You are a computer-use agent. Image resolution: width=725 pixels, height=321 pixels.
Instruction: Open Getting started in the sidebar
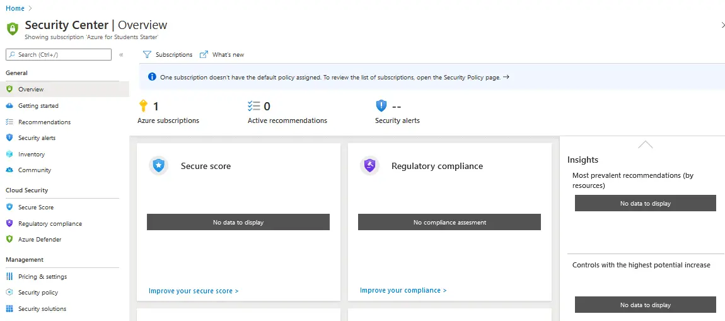pyautogui.click(x=38, y=106)
